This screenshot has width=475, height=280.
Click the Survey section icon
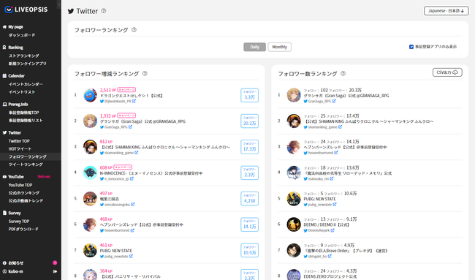(x=4, y=213)
